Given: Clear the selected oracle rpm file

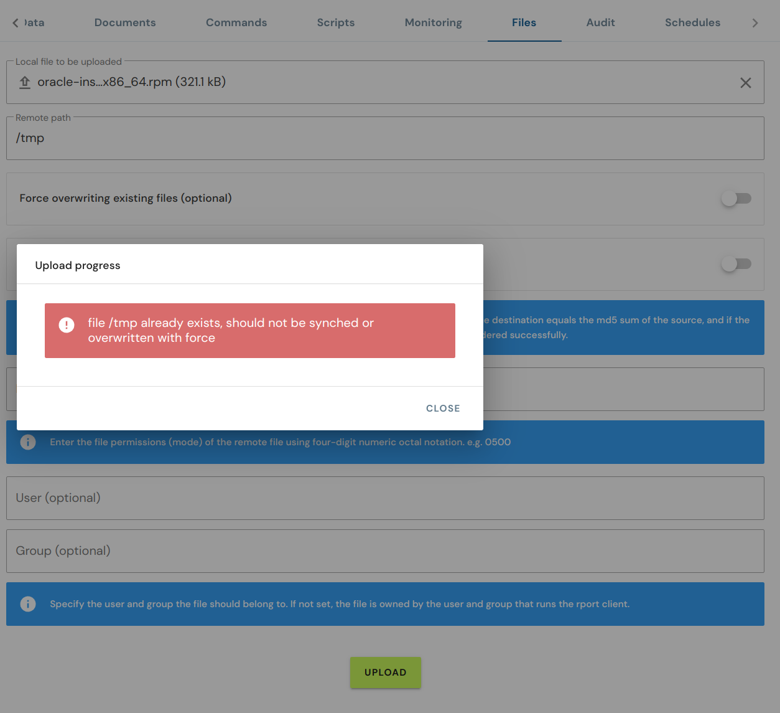Looking at the screenshot, I should (x=745, y=83).
